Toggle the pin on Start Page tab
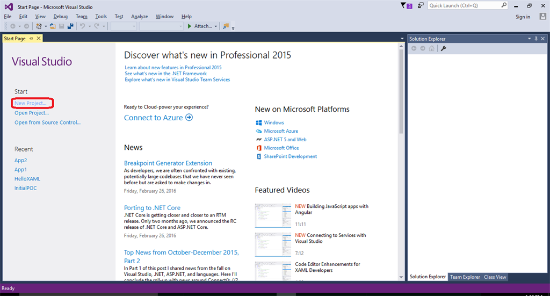Image resolution: width=550 pixels, height=296 pixels. click(31, 38)
